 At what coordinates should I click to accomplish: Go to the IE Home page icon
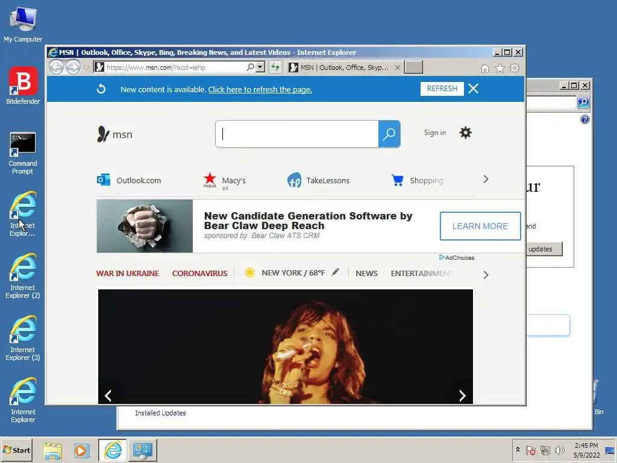(485, 69)
